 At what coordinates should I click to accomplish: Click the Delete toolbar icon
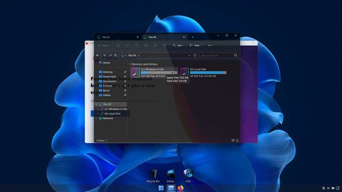(x=165, y=45)
